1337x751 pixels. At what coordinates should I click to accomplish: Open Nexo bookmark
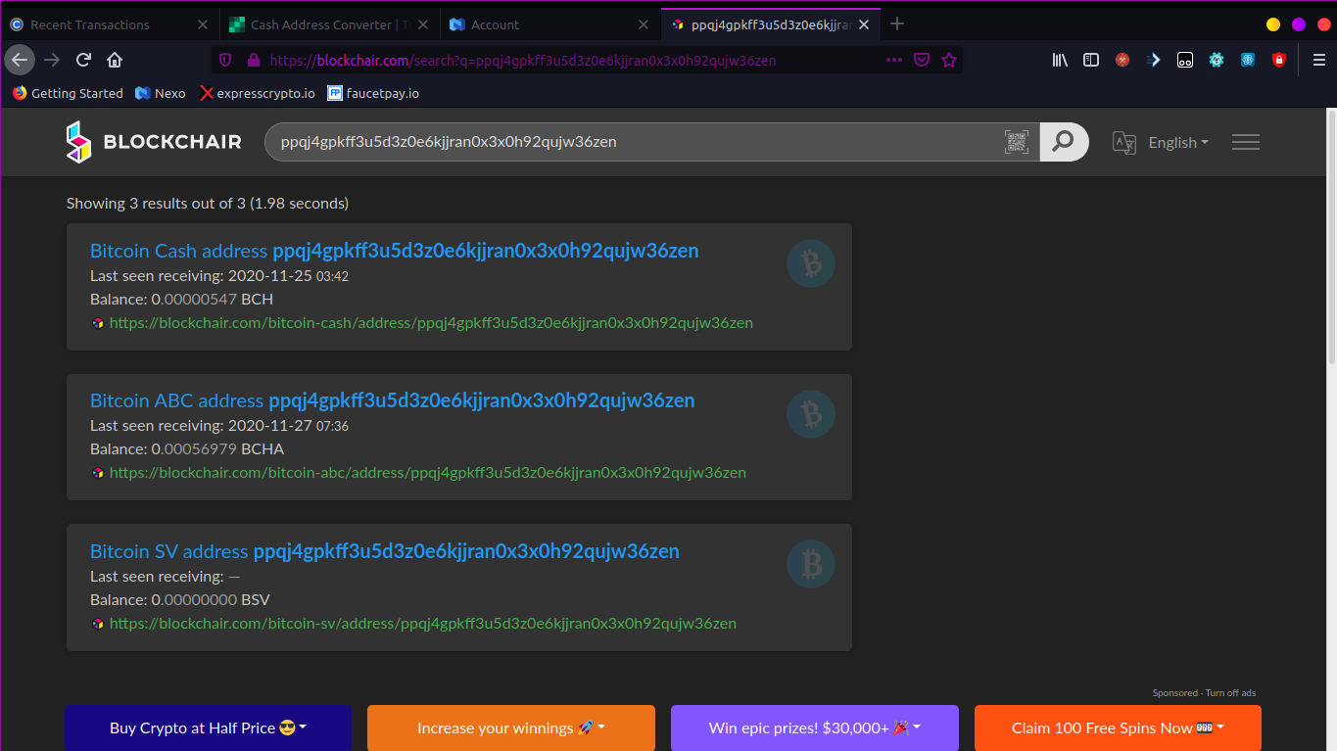(x=160, y=93)
